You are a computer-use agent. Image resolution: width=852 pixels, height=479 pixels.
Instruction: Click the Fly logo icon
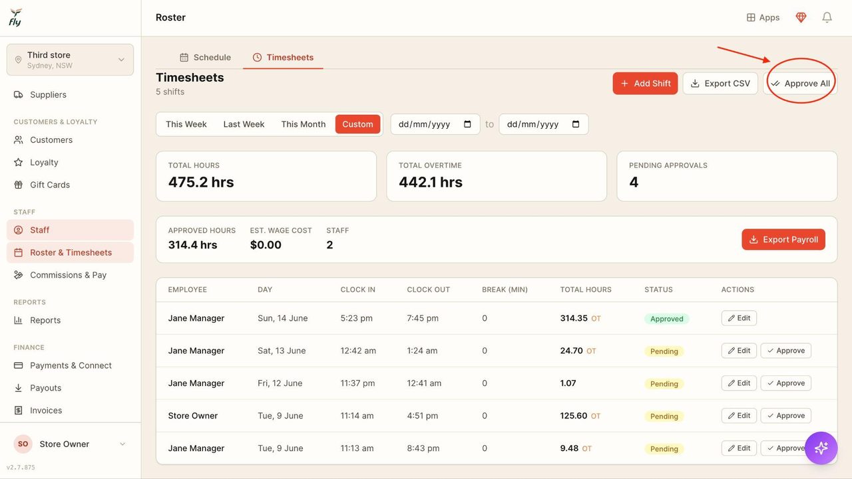click(x=15, y=17)
